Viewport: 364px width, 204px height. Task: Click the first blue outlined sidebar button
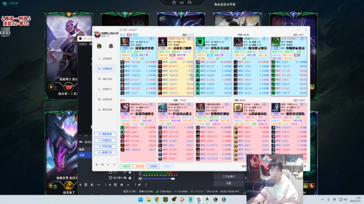point(105,134)
